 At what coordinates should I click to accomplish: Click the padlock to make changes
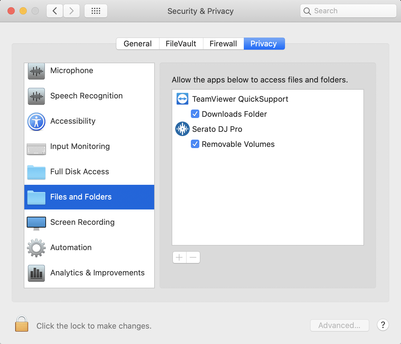(x=22, y=324)
